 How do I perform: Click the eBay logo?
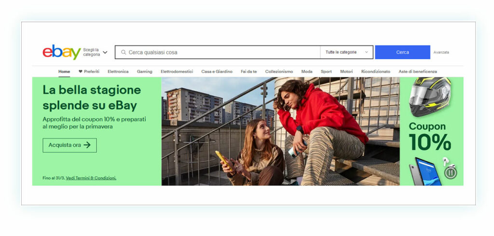61,52
